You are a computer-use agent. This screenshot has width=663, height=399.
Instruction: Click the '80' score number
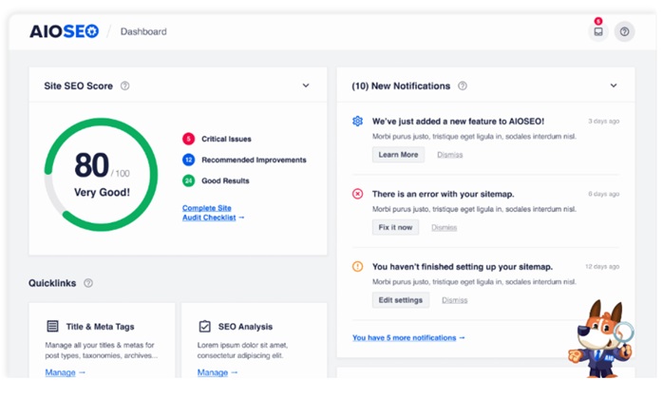92,165
